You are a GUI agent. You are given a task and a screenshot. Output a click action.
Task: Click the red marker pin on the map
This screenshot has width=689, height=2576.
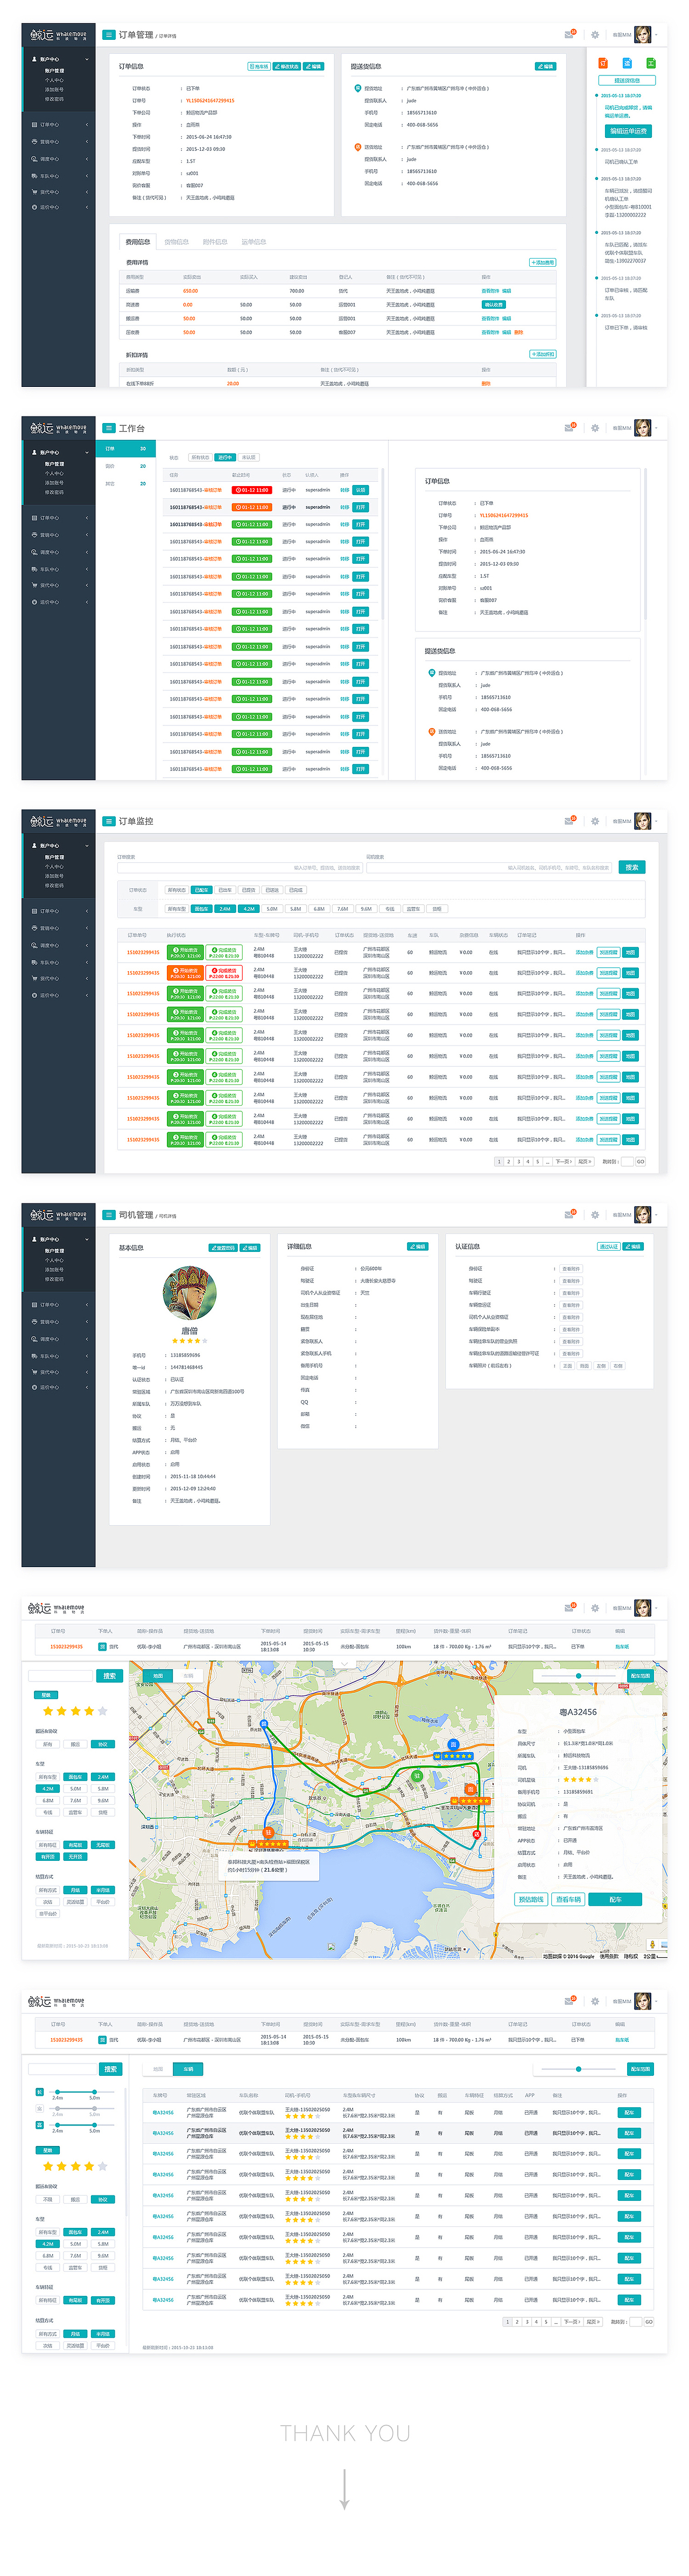[476, 1835]
